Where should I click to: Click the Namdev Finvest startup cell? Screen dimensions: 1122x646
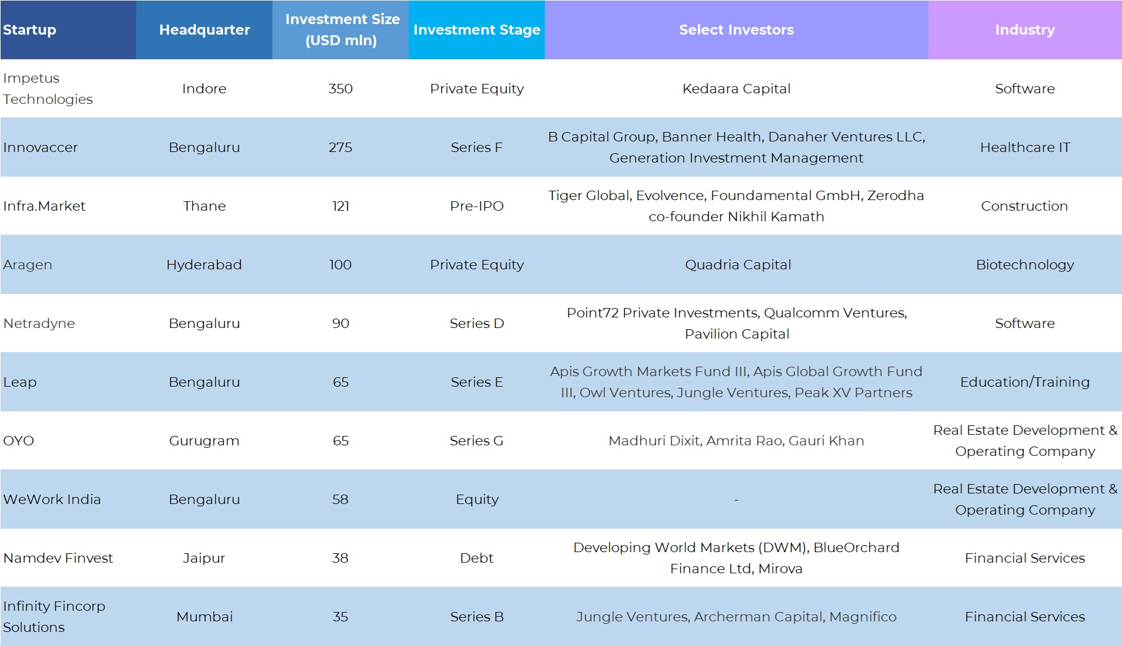click(58, 558)
